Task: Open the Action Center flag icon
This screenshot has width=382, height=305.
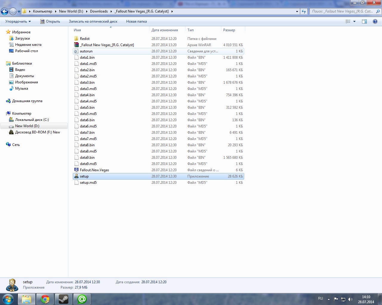Action: 336,299
